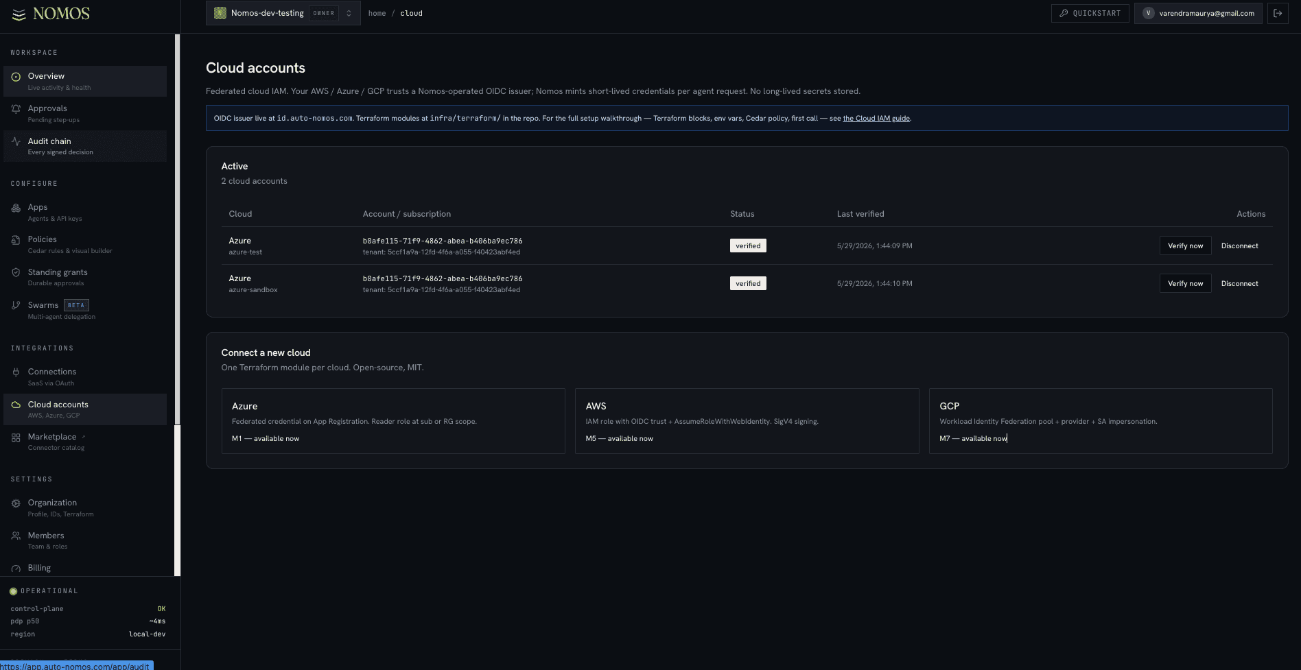Click the Billing gauge icon

coord(16,569)
